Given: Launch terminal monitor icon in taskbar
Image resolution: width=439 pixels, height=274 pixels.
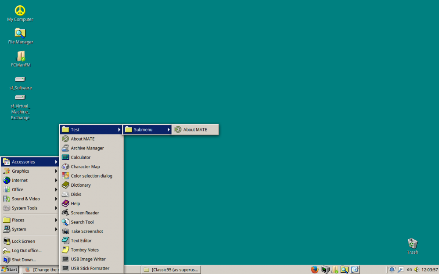Looking at the screenshot, I should (325, 270).
